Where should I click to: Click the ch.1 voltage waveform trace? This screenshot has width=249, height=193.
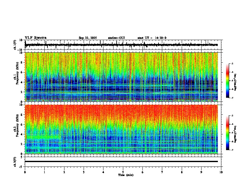point(121,45)
